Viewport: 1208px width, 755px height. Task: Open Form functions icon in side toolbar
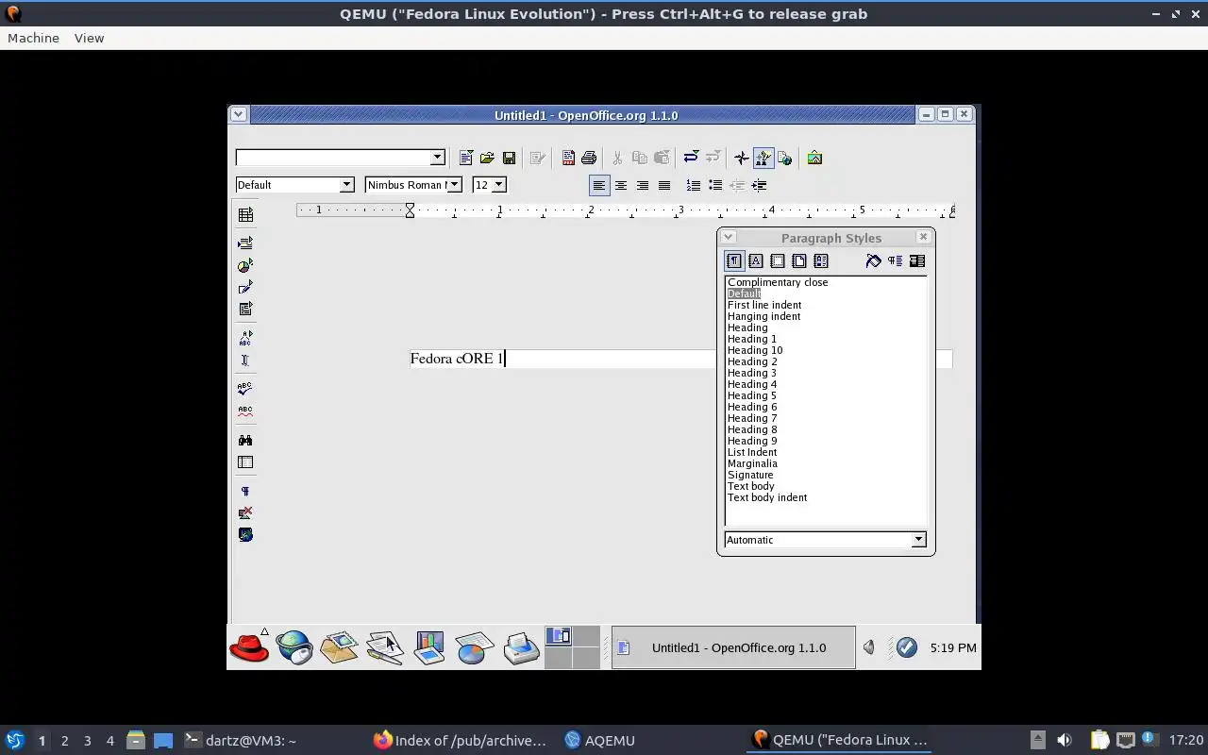point(245,309)
